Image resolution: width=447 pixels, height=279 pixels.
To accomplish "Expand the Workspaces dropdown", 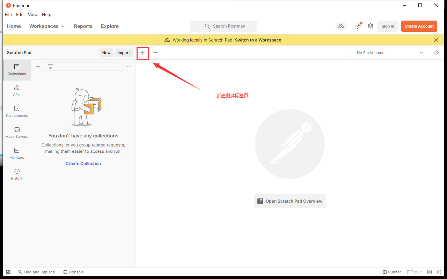I will pos(47,26).
